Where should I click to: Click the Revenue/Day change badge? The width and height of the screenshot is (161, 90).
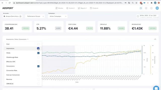152,28
